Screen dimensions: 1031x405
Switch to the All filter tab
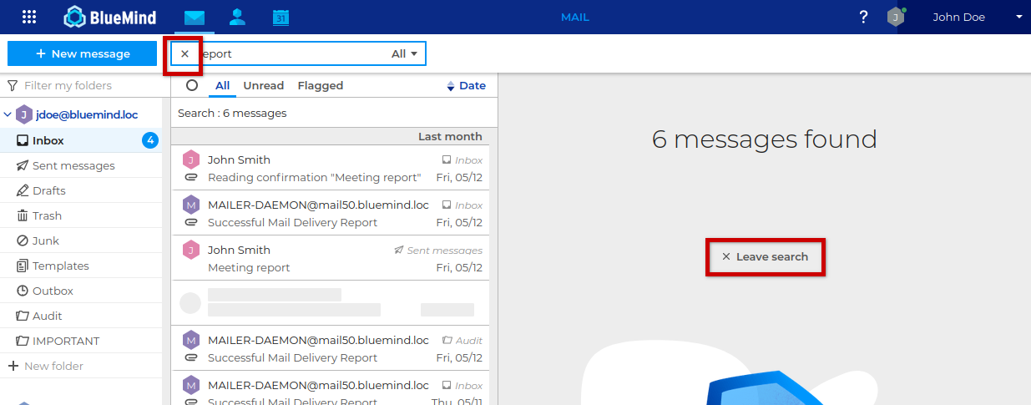pos(222,85)
